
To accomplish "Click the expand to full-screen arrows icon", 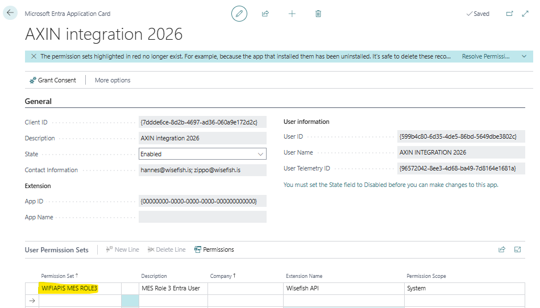I will 525,14.
